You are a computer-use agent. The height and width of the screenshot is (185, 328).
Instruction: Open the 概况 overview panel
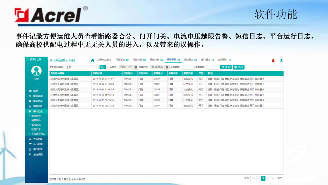(36, 91)
